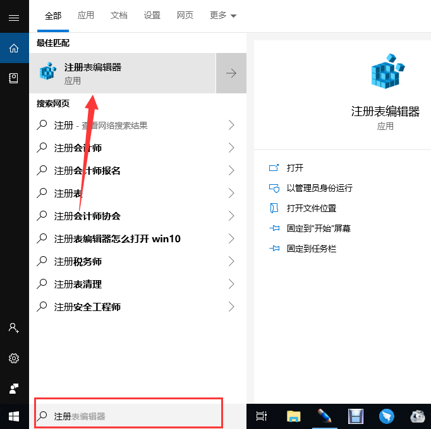Screen dimensions: 431x429
Task: Switch to the 应用 tab
Action: click(x=86, y=15)
